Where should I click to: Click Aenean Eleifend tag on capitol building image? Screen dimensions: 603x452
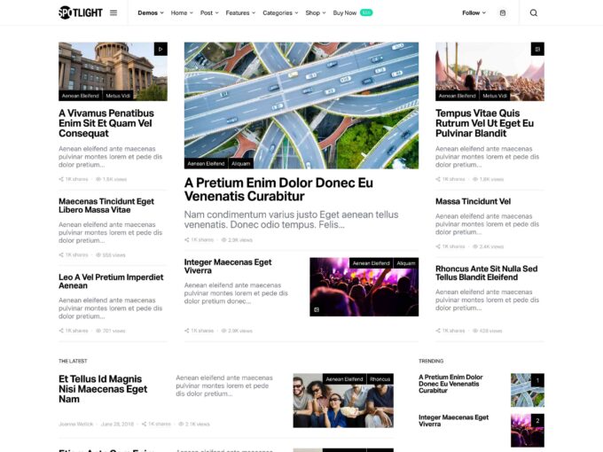81,96
